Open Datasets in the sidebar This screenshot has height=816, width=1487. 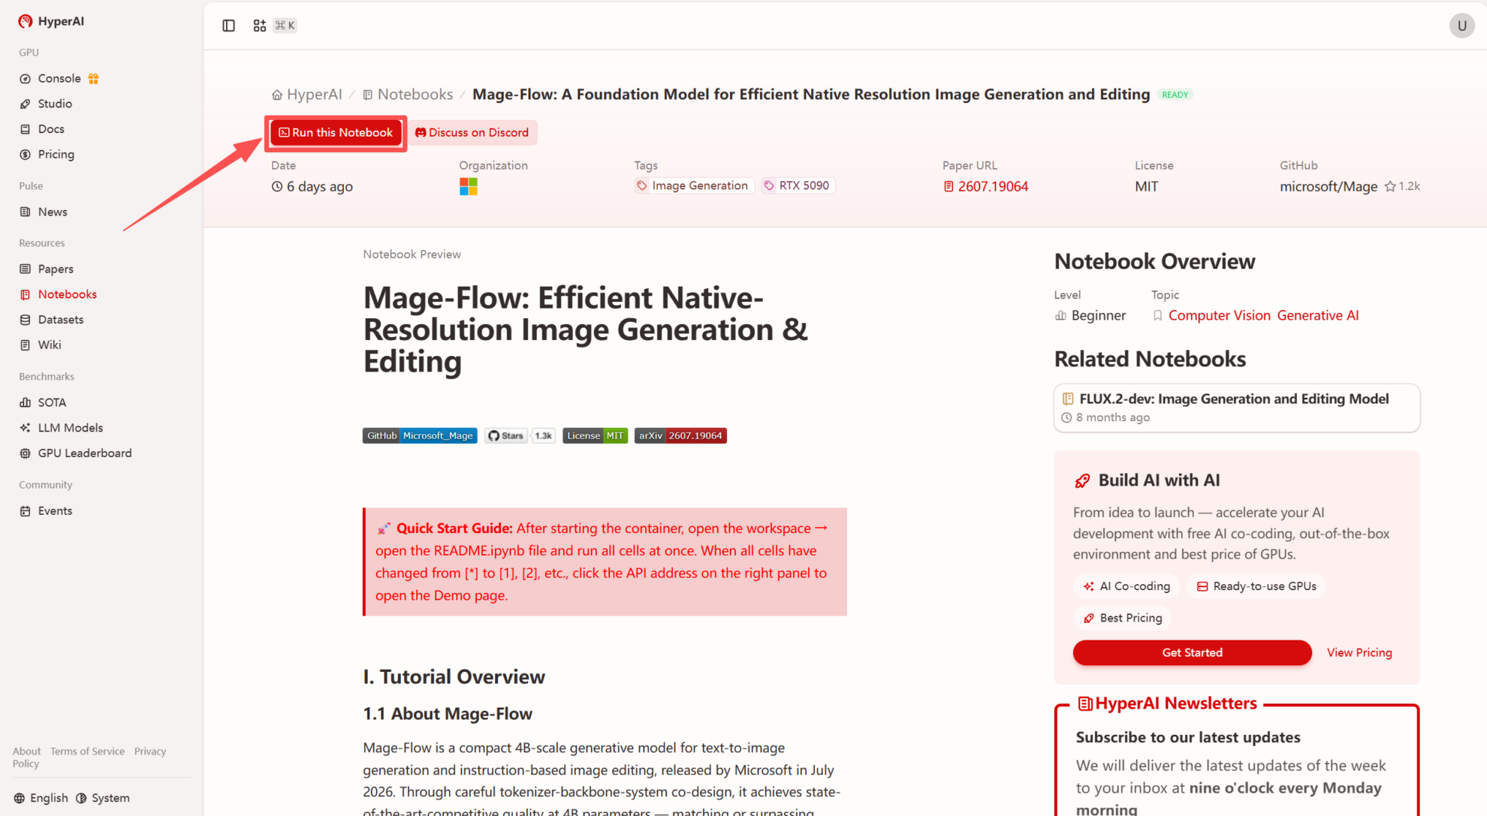click(61, 320)
